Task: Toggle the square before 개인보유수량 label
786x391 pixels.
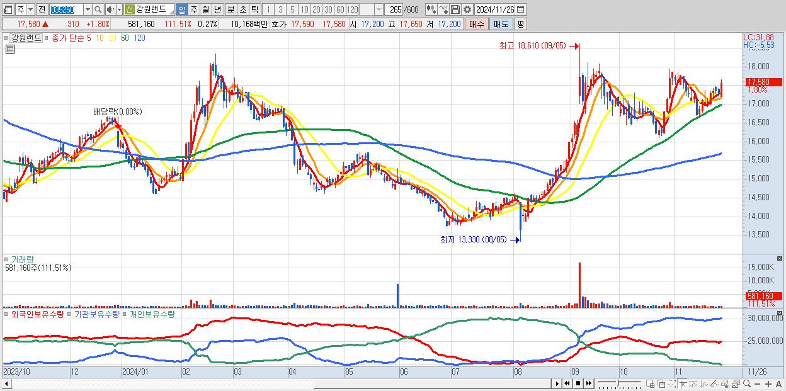Action: click(x=125, y=314)
